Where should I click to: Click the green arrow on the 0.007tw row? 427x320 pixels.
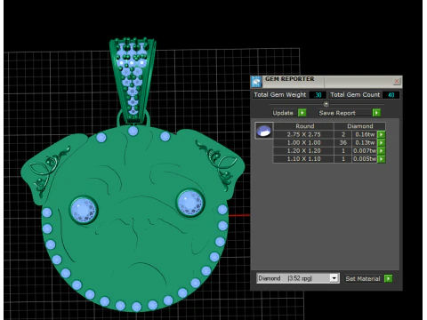pyautogui.click(x=382, y=151)
